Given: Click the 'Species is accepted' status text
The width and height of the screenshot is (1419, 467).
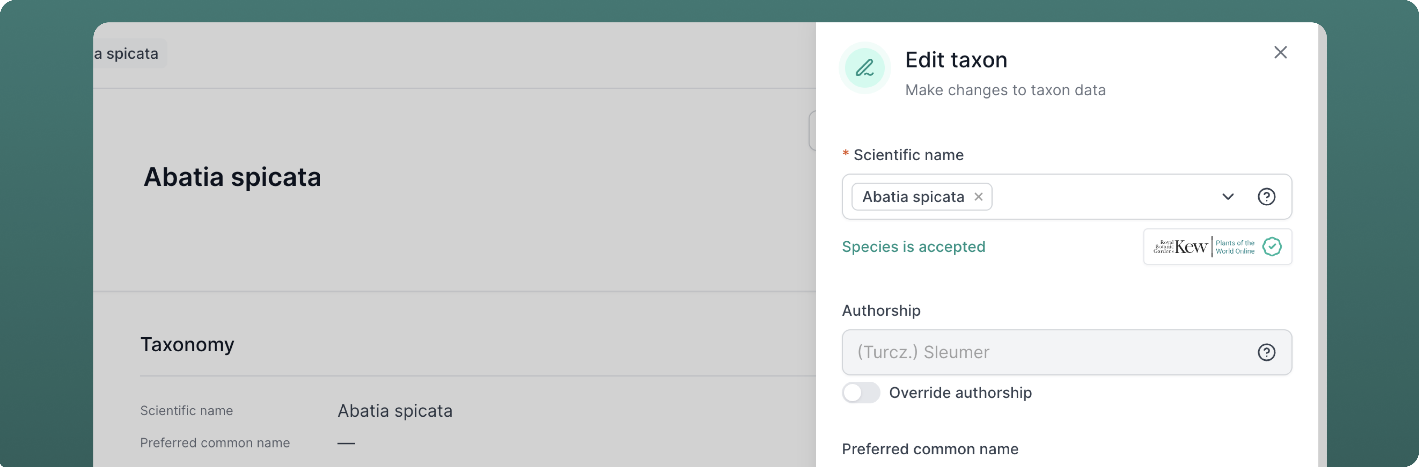Looking at the screenshot, I should (x=913, y=247).
